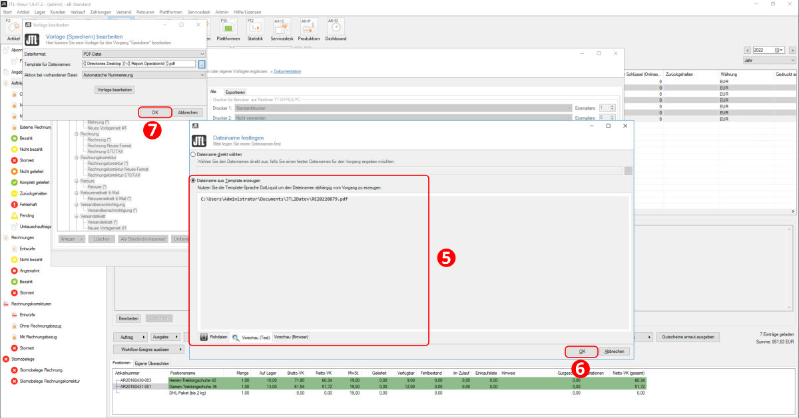Open the Dokumentation link

pyautogui.click(x=286, y=71)
